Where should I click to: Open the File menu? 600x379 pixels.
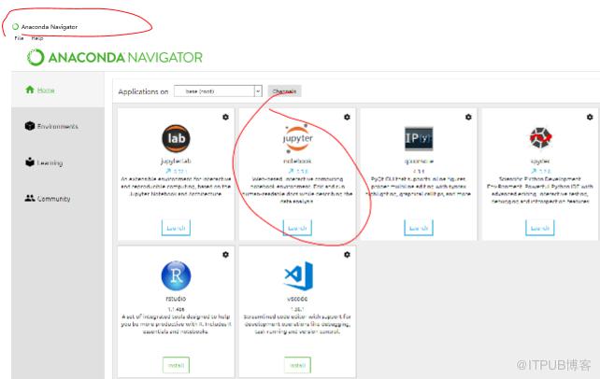point(19,38)
